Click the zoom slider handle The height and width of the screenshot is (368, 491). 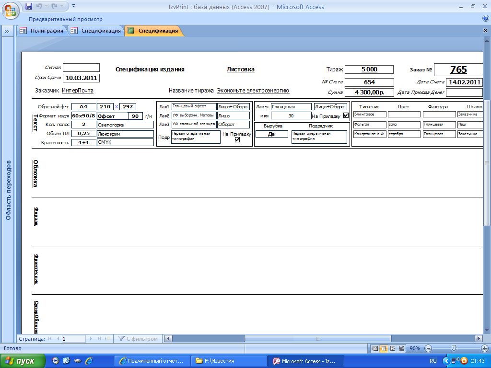(x=454, y=348)
